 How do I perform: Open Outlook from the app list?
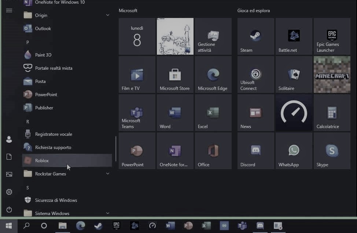[67, 29]
